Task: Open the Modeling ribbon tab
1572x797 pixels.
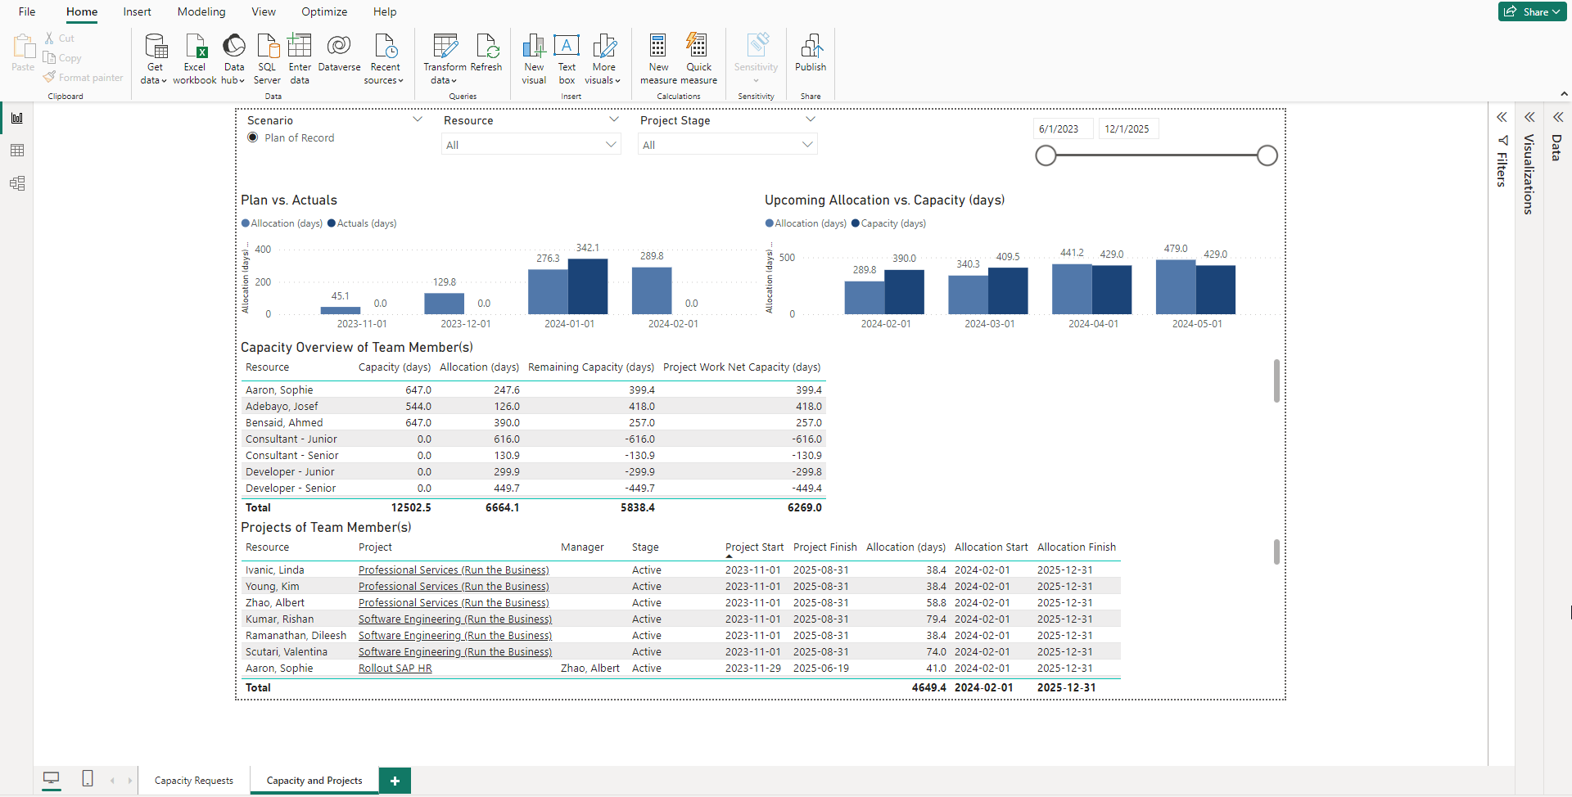Action: (201, 11)
